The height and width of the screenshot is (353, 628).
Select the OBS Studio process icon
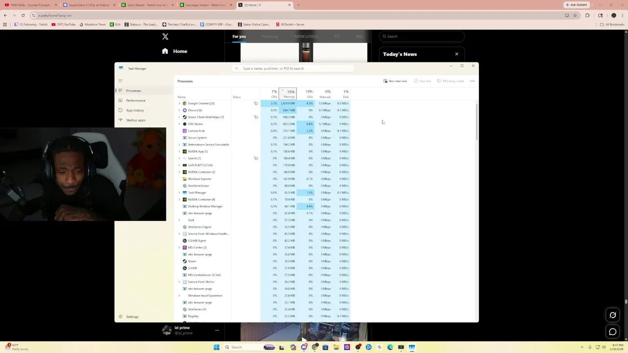184,124
